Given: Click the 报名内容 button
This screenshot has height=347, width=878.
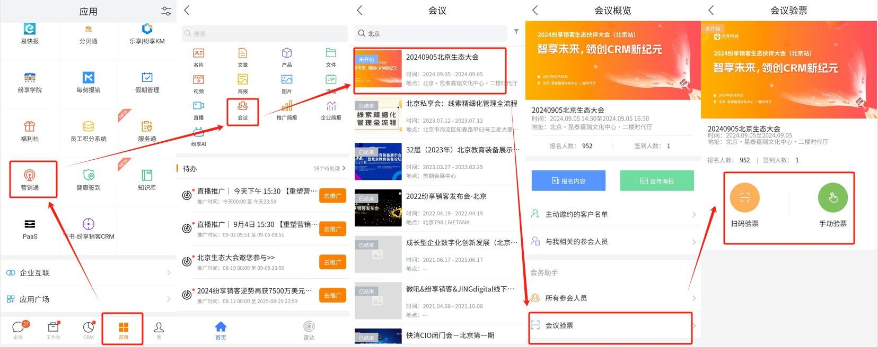Looking at the screenshot, I should point(568,180).
